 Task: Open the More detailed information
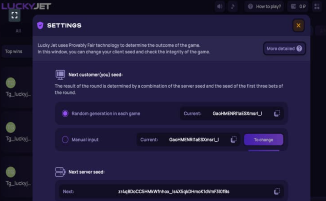coord(284,49)
